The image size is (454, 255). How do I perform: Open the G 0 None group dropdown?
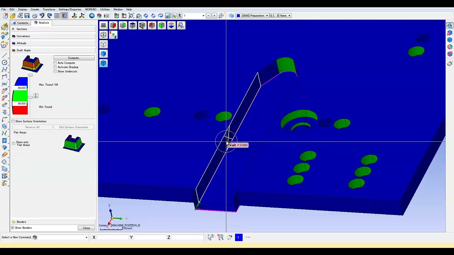pyautogui.click(x=280, y=16)
